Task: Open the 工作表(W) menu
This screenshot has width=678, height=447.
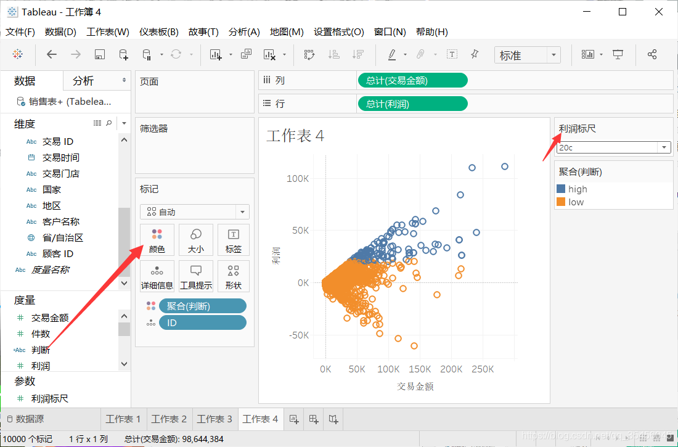Action: pos(108,32)
